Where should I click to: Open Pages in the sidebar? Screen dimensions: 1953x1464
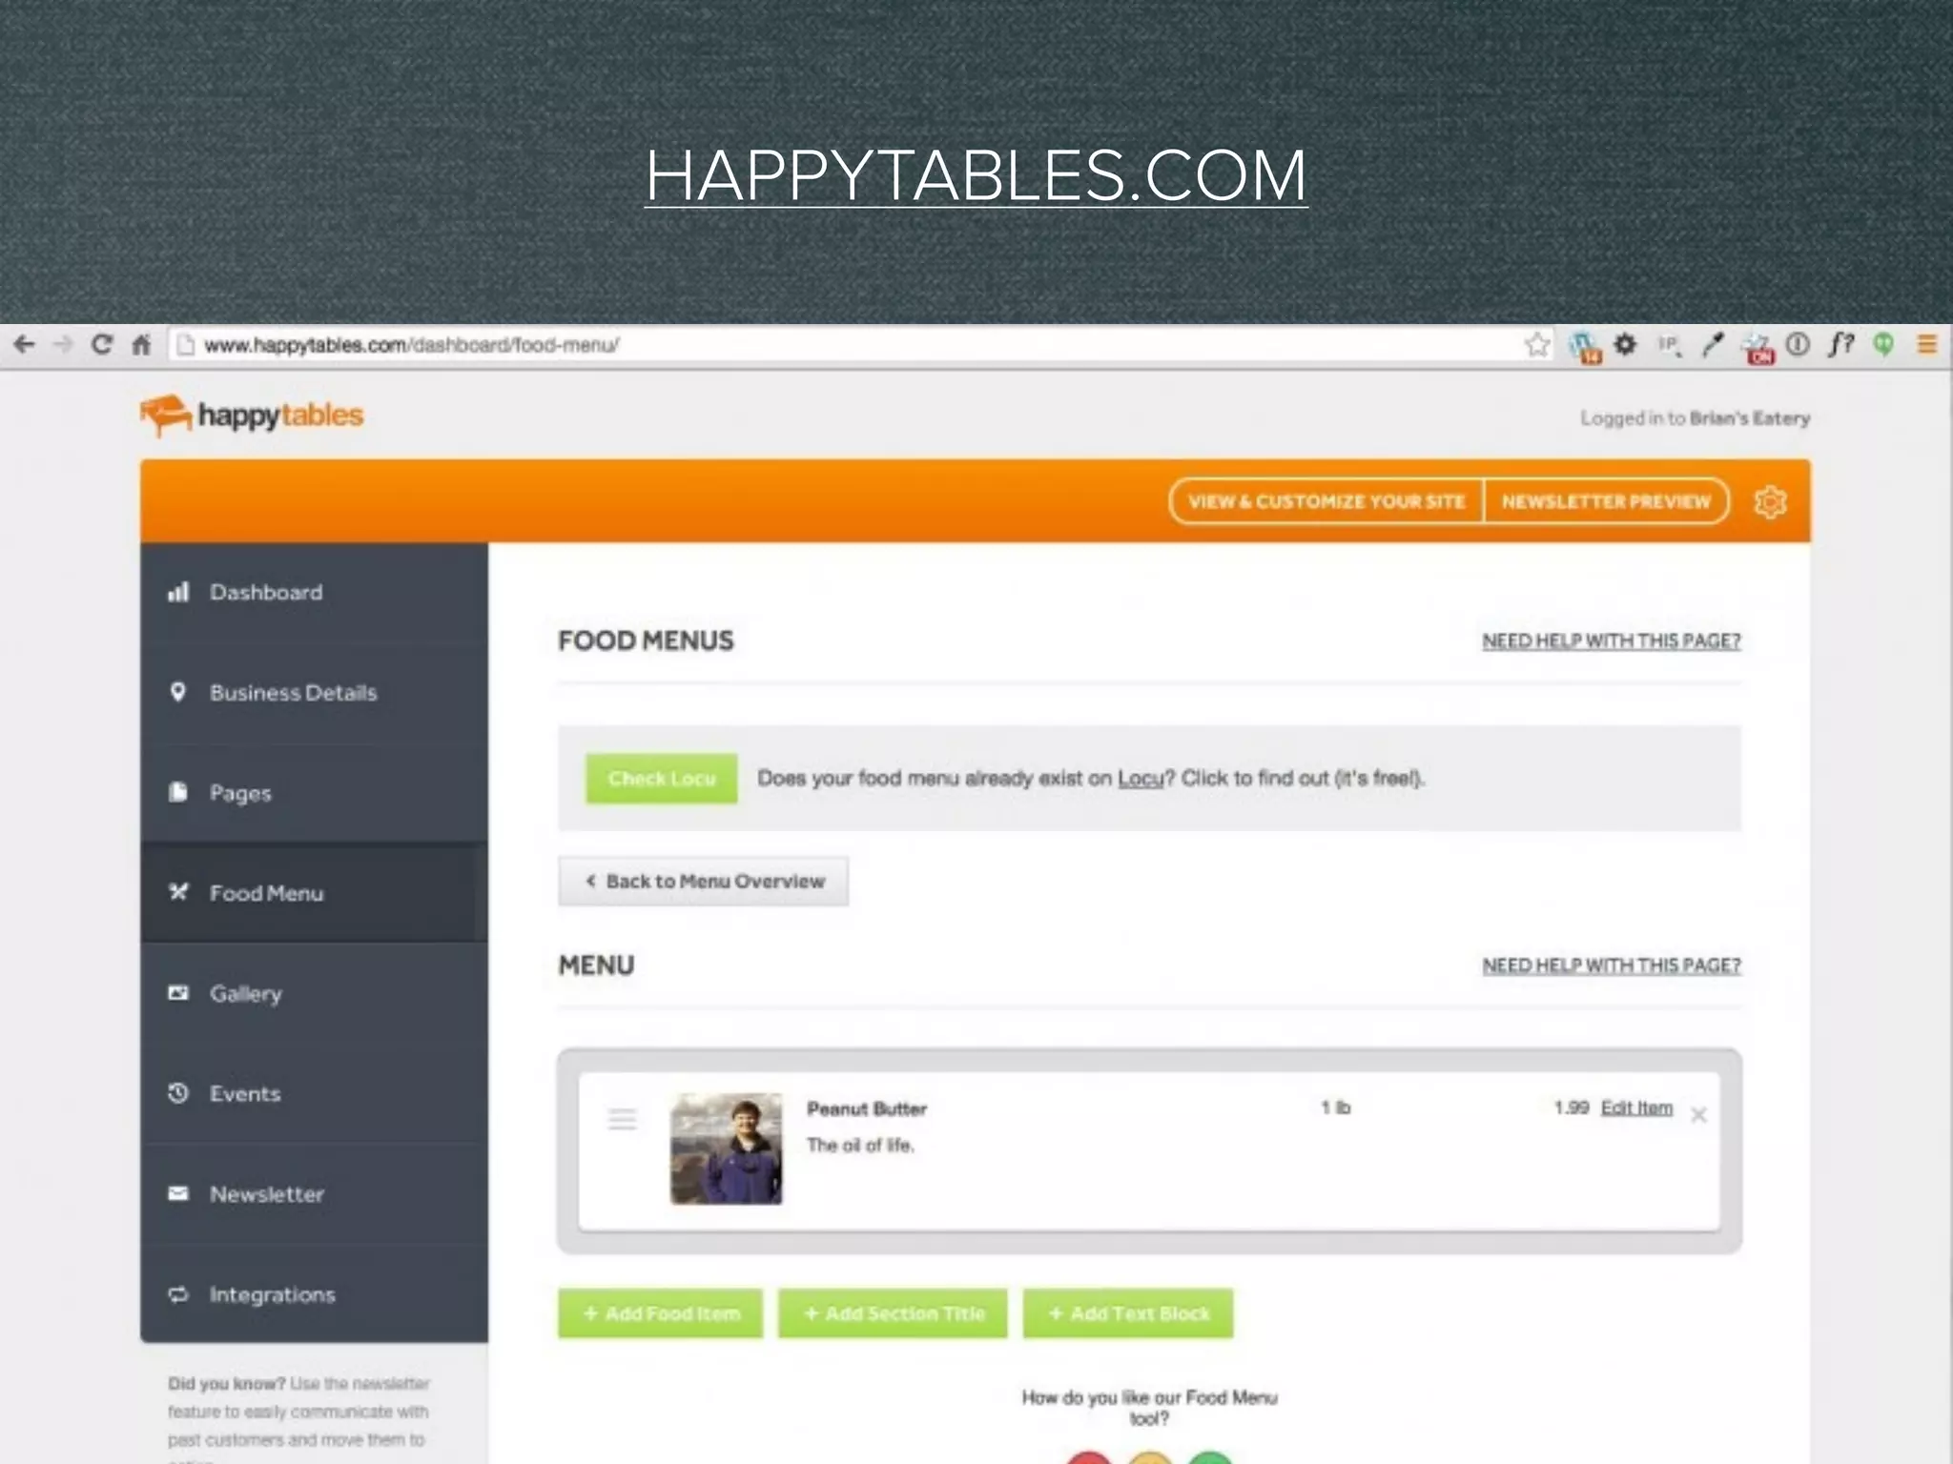point(314,793)
